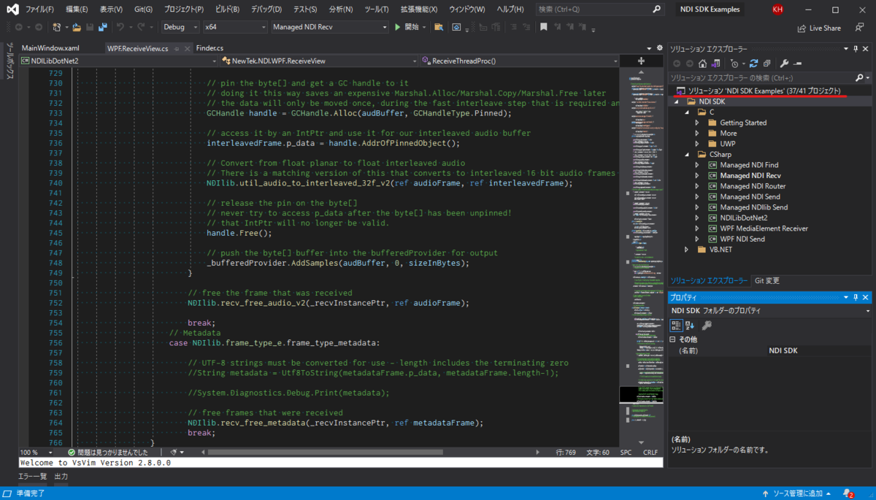Screen dimensions: 876x500
Task: Click the Save All toolbar icon
Action: tap(101, 27)
